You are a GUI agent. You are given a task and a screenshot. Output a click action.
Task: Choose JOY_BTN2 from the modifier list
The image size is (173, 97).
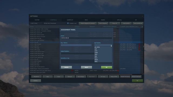[103, 47]
